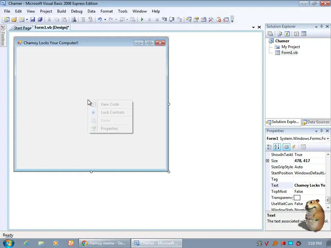Image resolution: width=331 pixels, height=248 pixels.
Task: Click the New Project toolbar icon
Action: (x=6, y=19)
